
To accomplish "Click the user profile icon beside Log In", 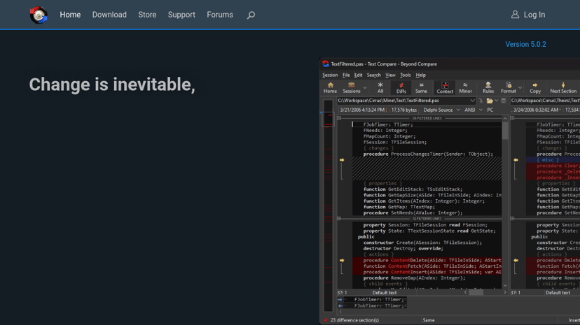I will 515,15.
